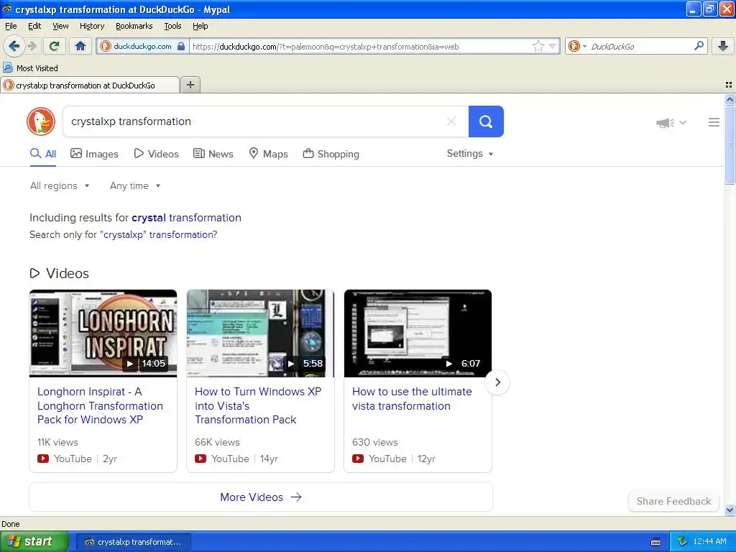Click the DuckDuckGo duck logo

41,121
